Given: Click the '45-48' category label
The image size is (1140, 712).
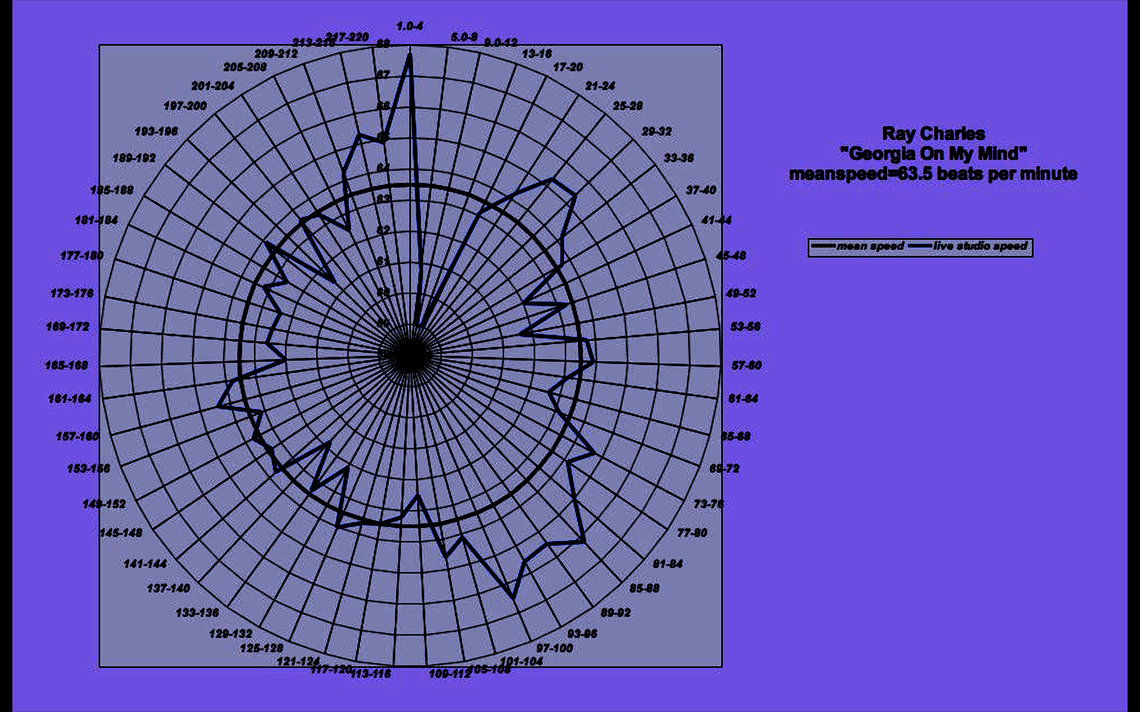Looking at the screenshot, I should (731, 256).
